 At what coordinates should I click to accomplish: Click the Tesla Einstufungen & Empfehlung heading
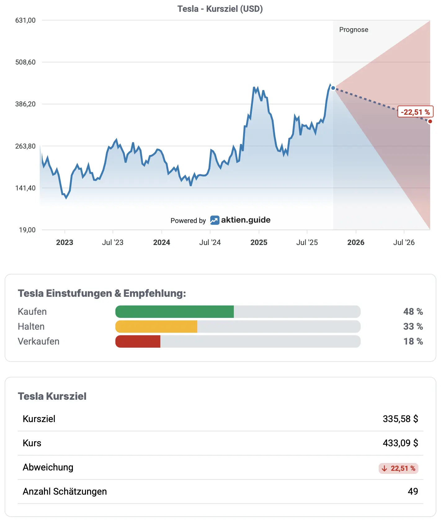(x=102, y=293)
